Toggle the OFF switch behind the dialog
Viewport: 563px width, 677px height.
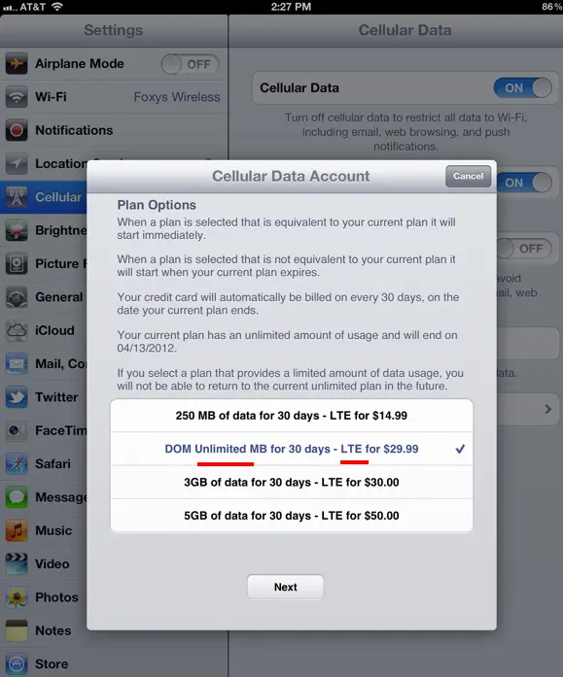[x=524, y=249]
